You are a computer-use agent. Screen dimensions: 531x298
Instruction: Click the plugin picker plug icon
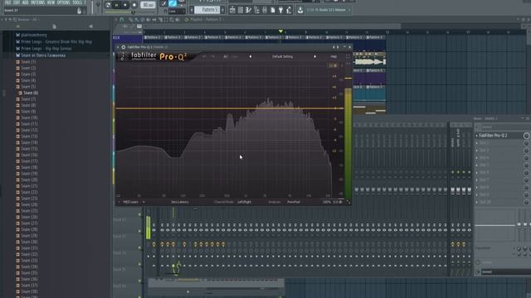click(x=280, y=10)
